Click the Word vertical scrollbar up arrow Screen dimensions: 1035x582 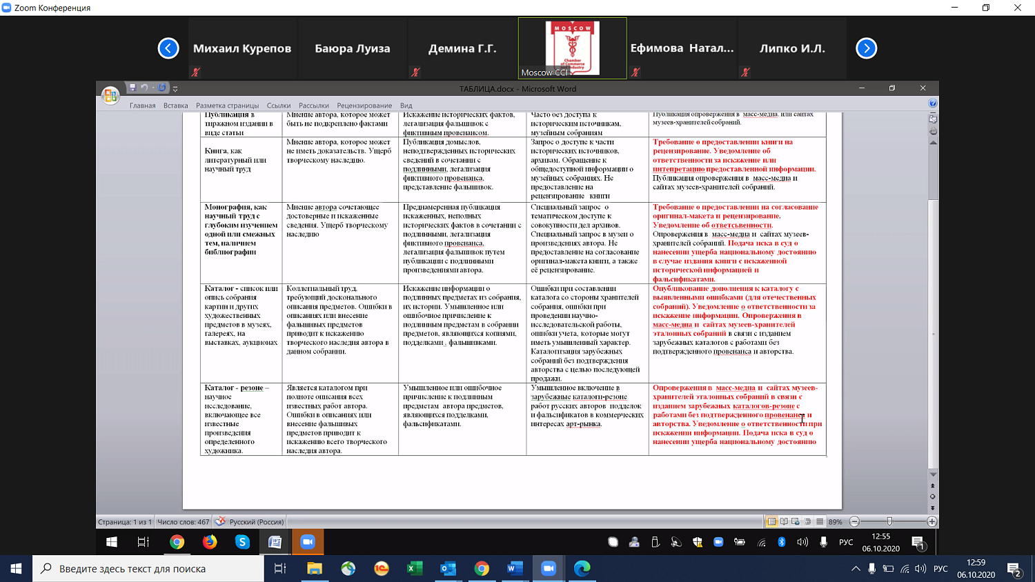tap(933, 143)
